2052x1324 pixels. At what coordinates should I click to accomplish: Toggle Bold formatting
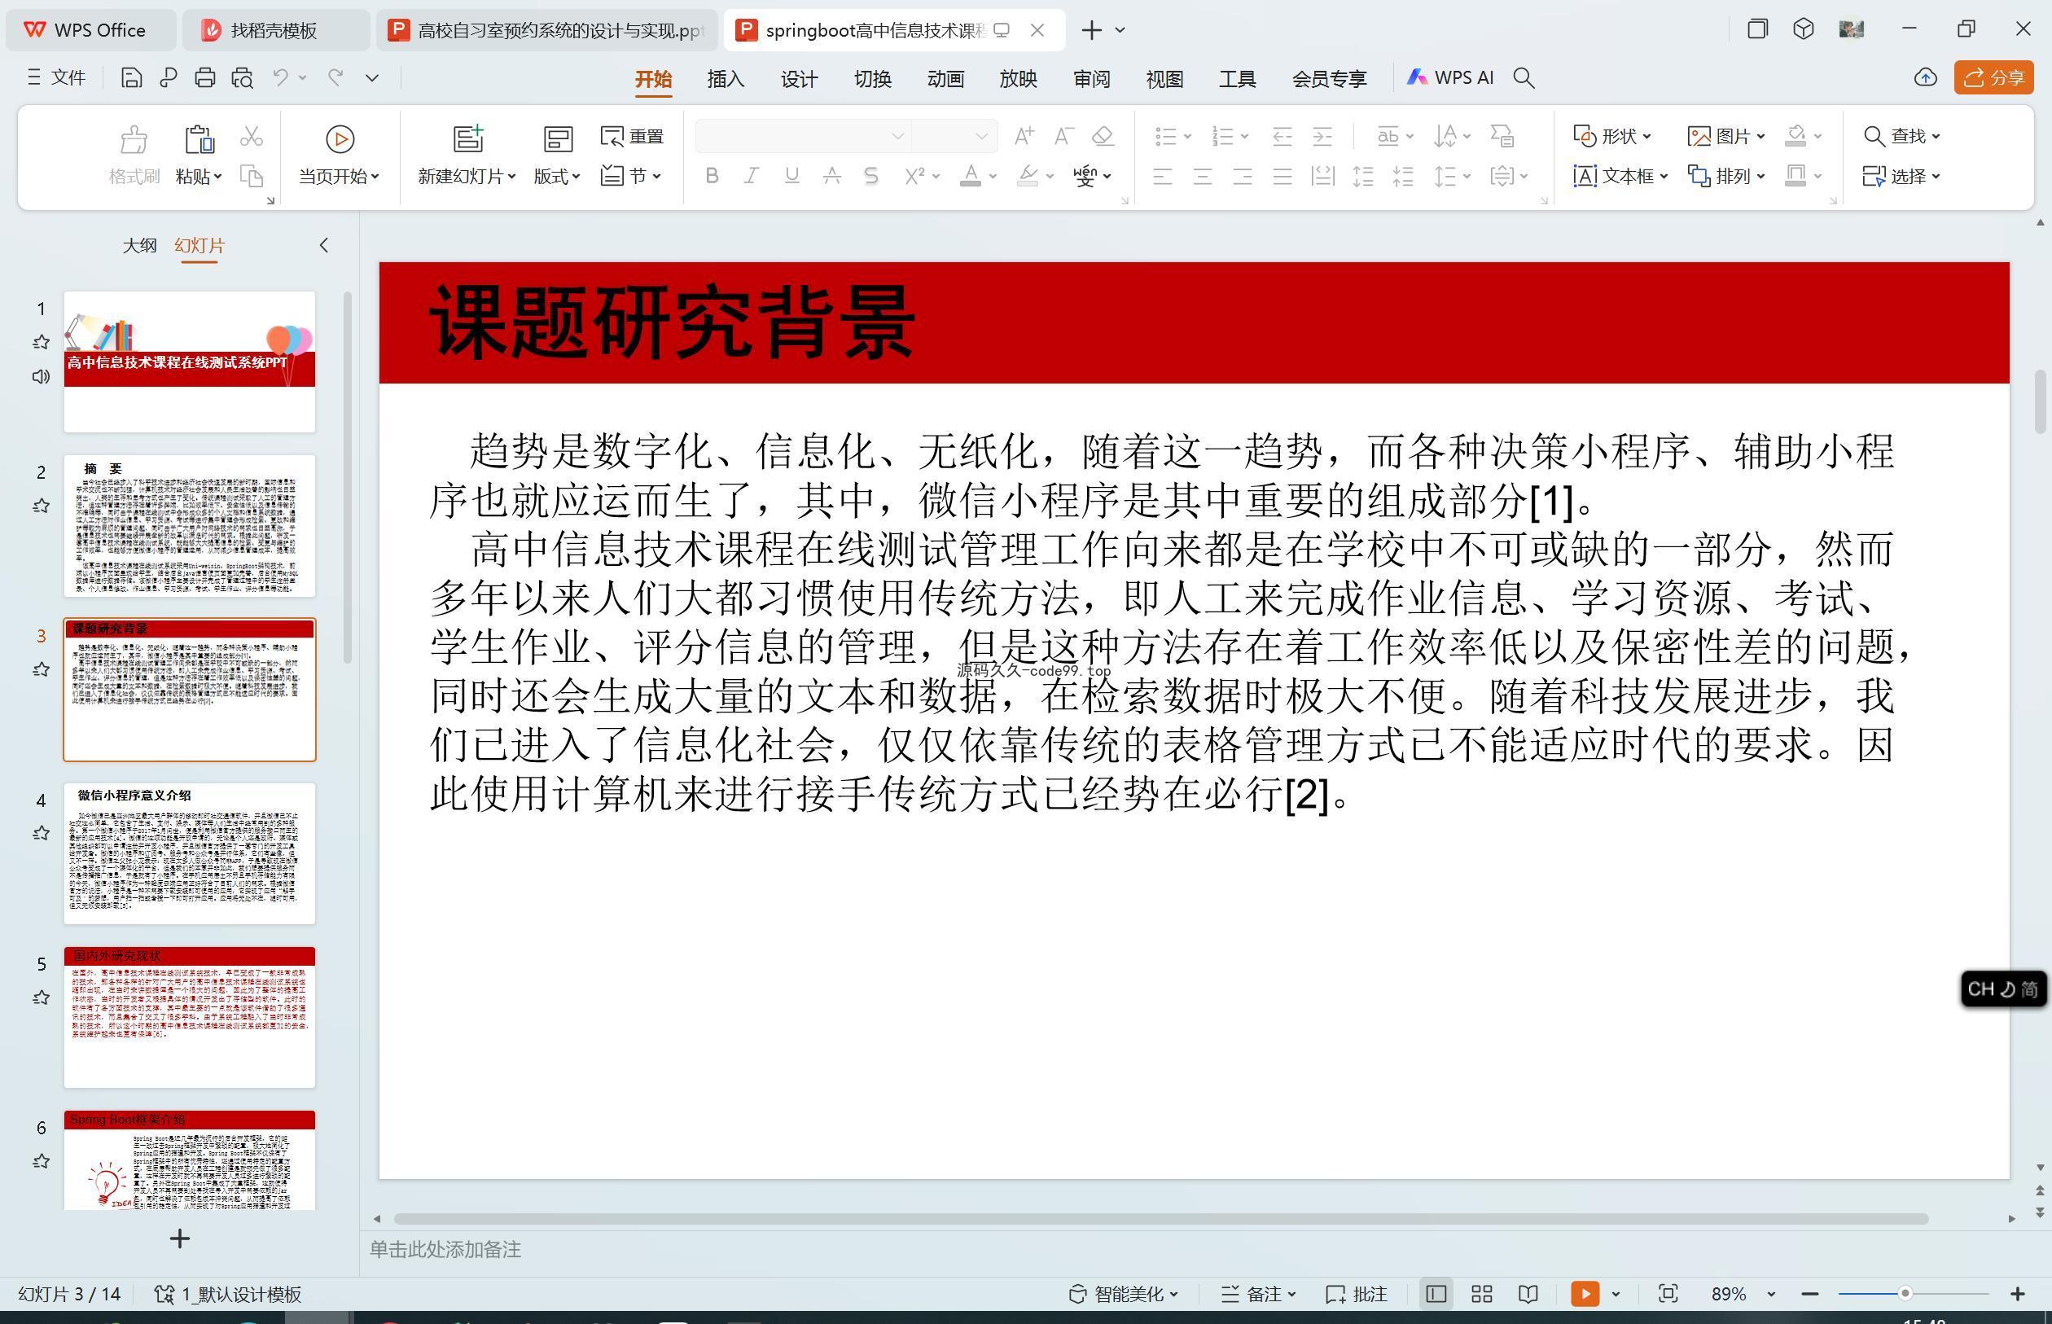click(711, 176)
